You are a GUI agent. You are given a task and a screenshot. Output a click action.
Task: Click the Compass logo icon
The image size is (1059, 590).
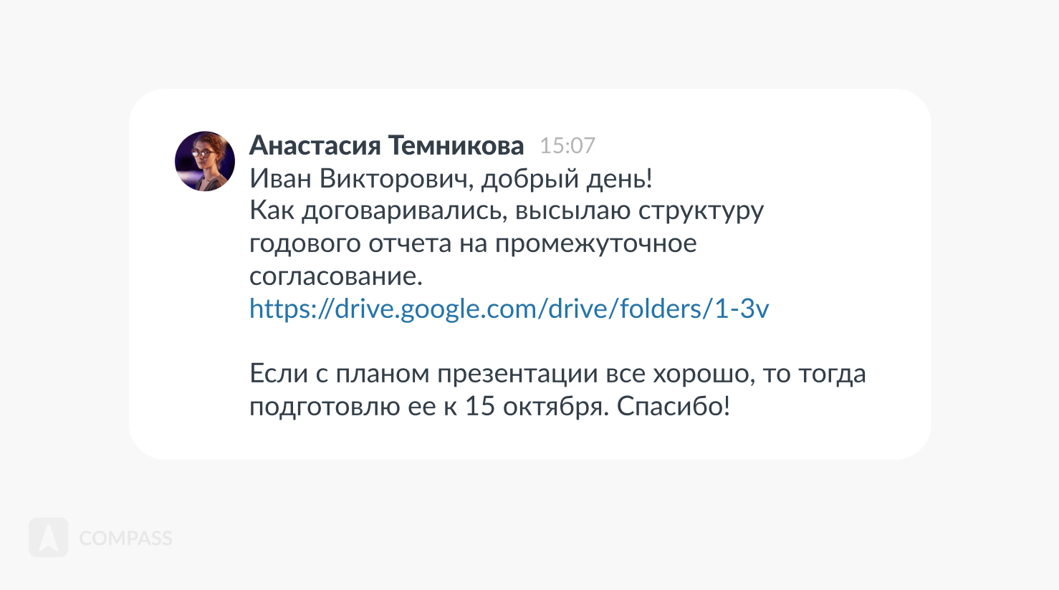(x=49, y=538)
